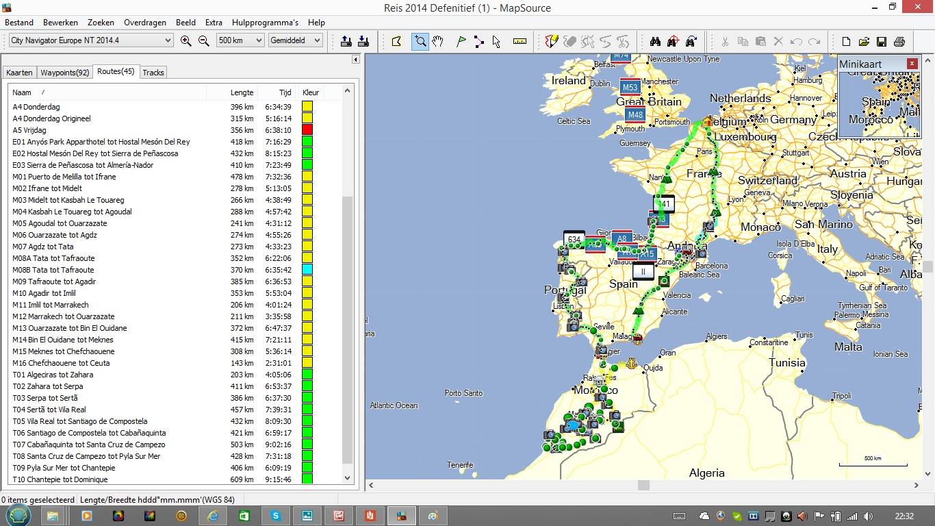
Task: Click the open file folder icon
Action: point(864,42)
